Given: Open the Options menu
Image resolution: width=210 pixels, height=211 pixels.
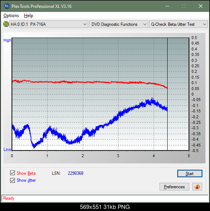Looking at the screenshot, I should (11, 16).
